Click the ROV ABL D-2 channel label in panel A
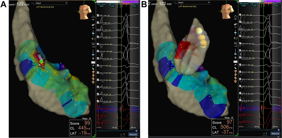Image resolution: width=282 pixels, height=138 pixels. [103, 109]
